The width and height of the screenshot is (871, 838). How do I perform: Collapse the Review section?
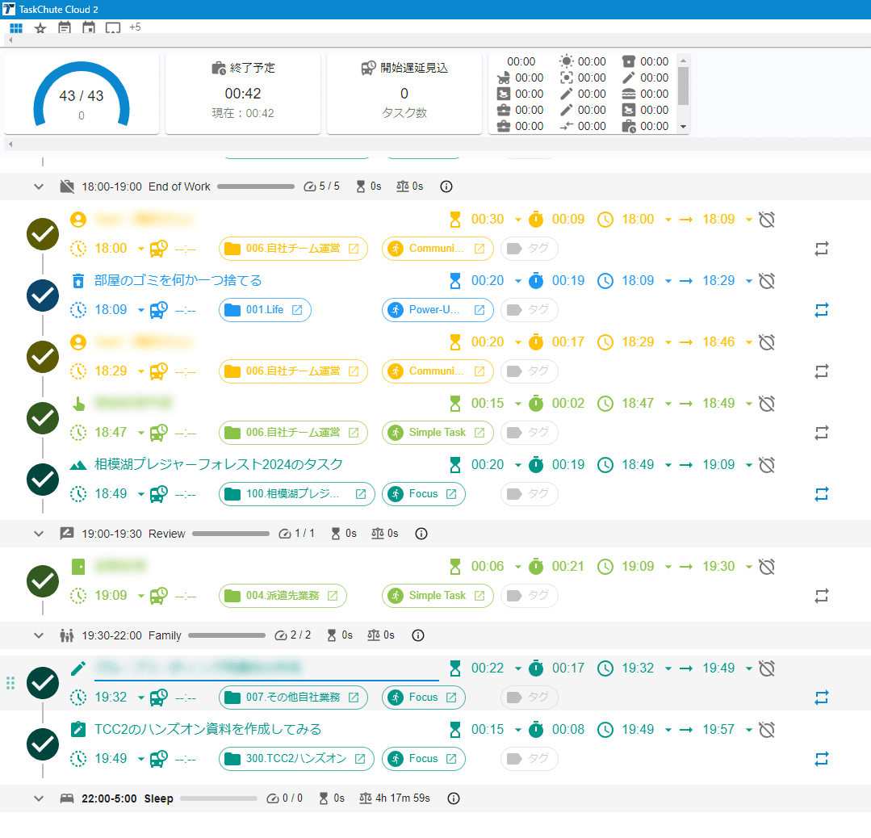click(38, 534)
